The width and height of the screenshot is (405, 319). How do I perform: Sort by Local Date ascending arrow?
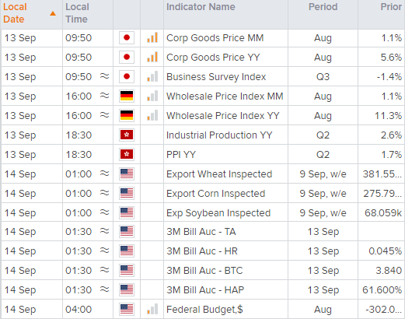coord(53,13)
